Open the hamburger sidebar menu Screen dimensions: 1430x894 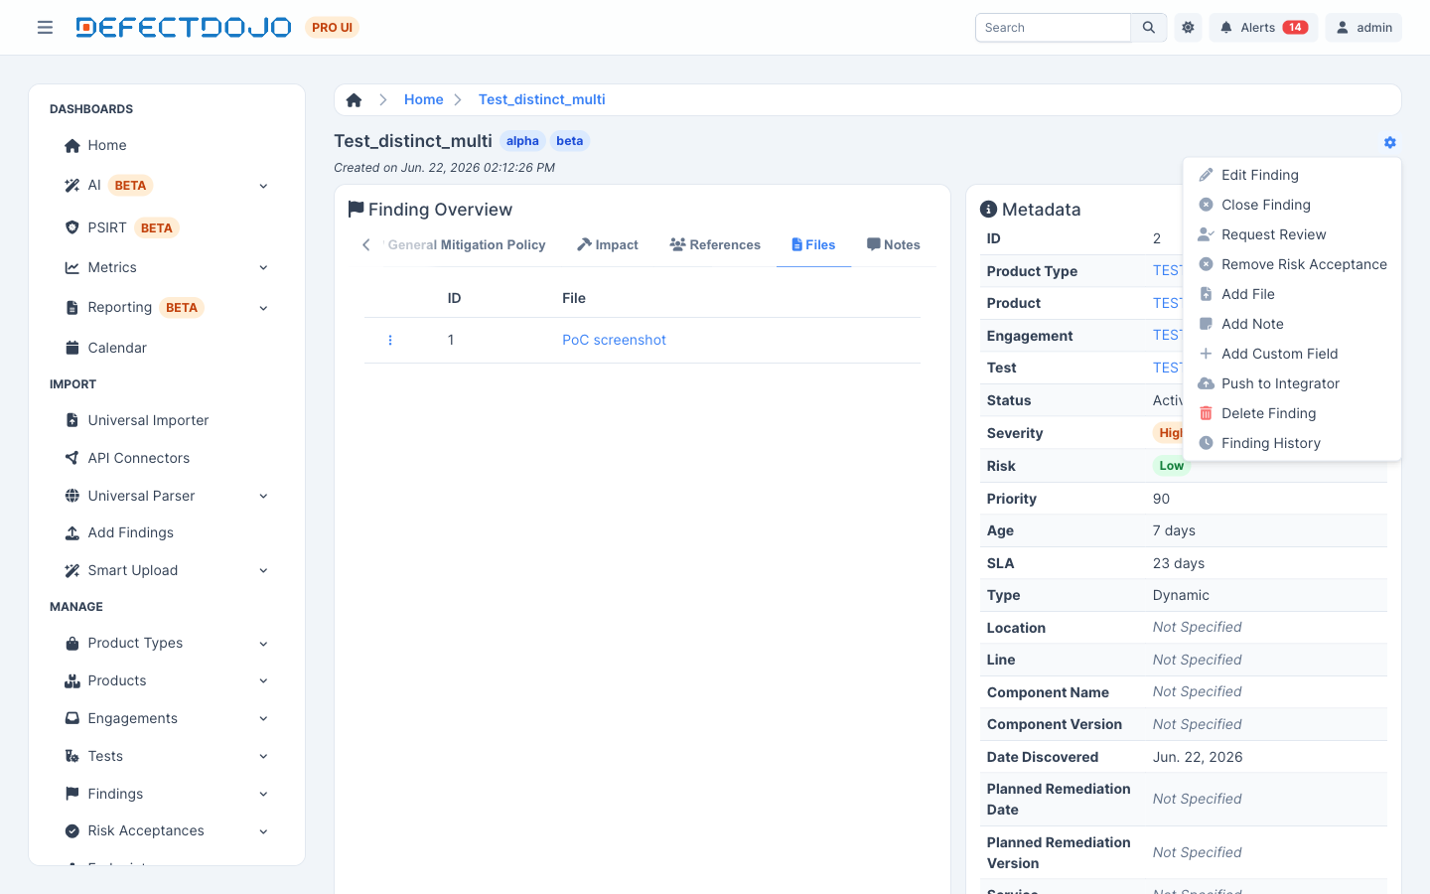pyautogui.click(x=45, y=27)
